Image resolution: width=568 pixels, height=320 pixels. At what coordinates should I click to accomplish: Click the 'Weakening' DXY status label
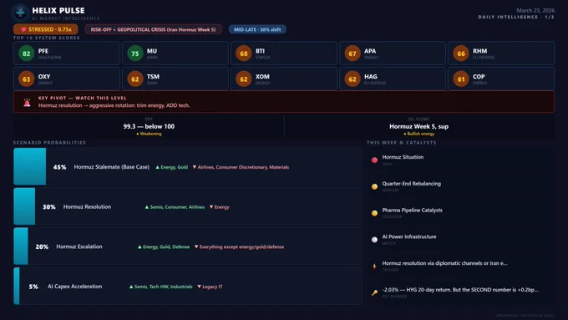coord(149,134)
